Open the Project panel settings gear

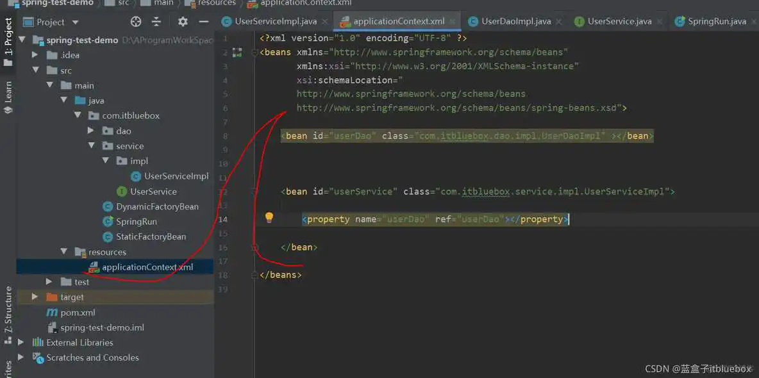183,21
